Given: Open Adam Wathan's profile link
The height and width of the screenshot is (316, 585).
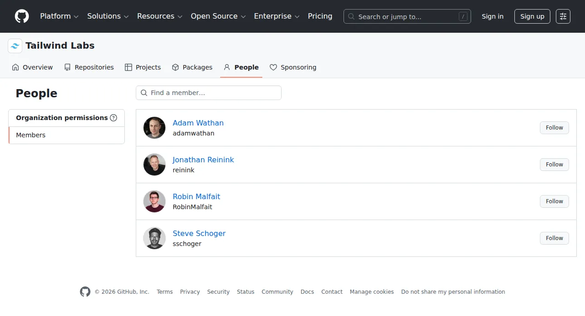Looking at the screenshot, I should (198, 123).
